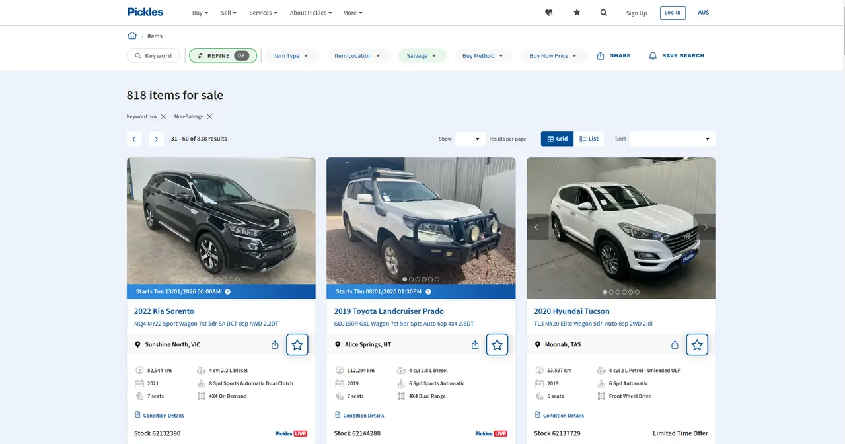Open the Buy menu in navigation
The width and height of the screenshot is (845, 444).
tap(200, 13)
